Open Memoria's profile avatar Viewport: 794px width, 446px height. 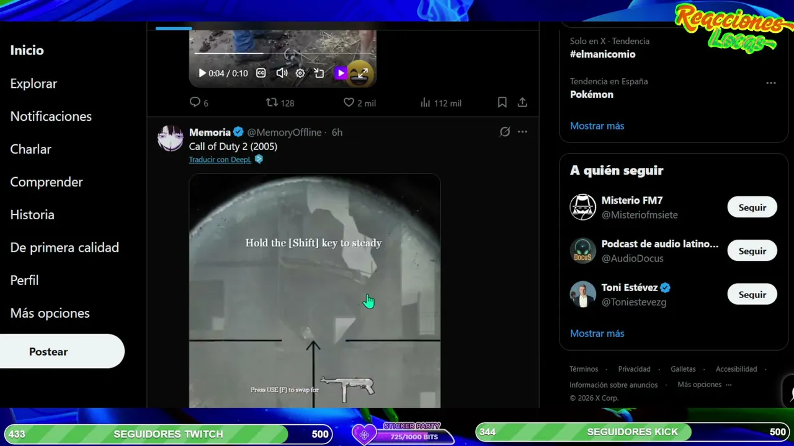(x=170, y=138)
